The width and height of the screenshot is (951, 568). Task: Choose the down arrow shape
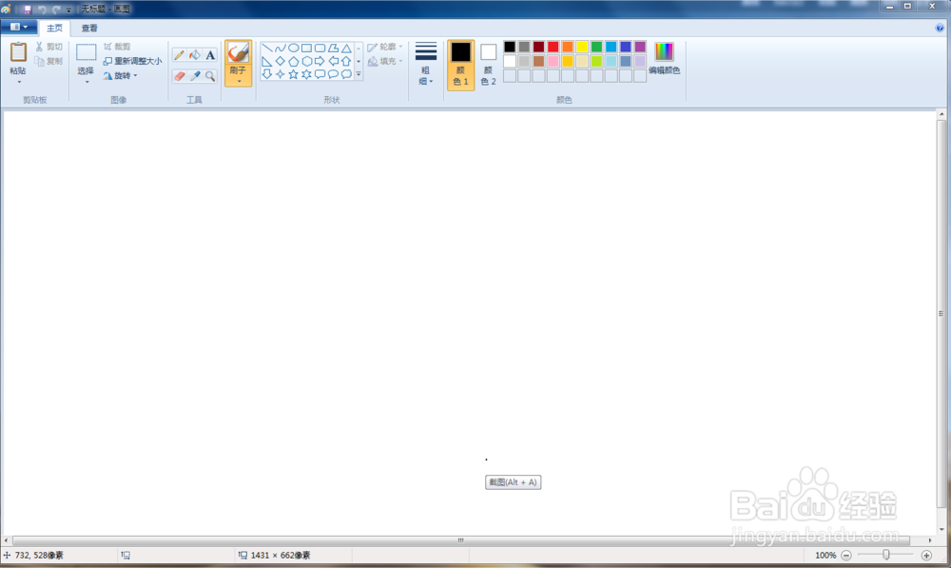[267, 74]
